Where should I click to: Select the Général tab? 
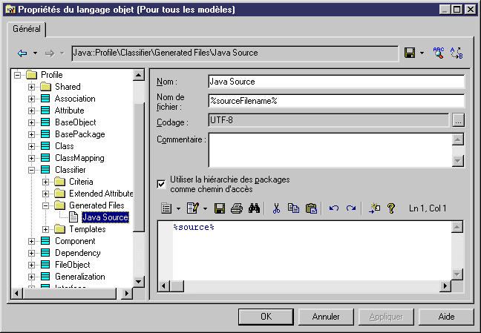(x=27, y=29)
